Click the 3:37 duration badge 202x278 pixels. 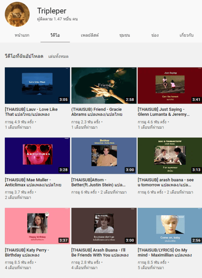coord(63,240)
